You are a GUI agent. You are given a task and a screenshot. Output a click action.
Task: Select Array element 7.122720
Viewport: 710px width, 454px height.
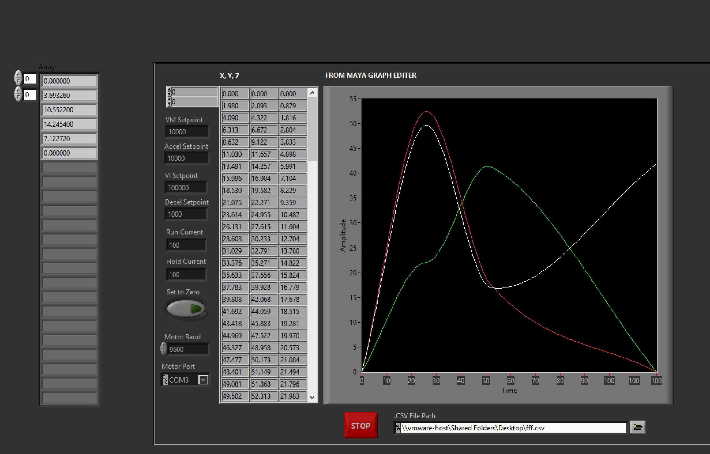pyautogui.click(x=69, y=139)
